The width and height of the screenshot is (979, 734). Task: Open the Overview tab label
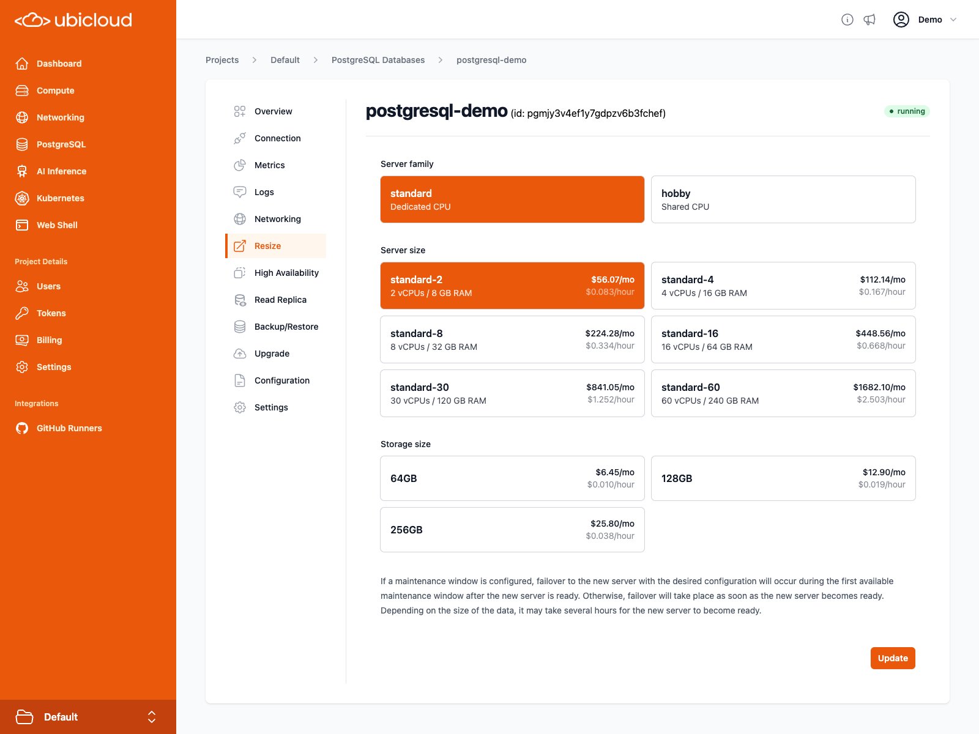pos(274,111)
